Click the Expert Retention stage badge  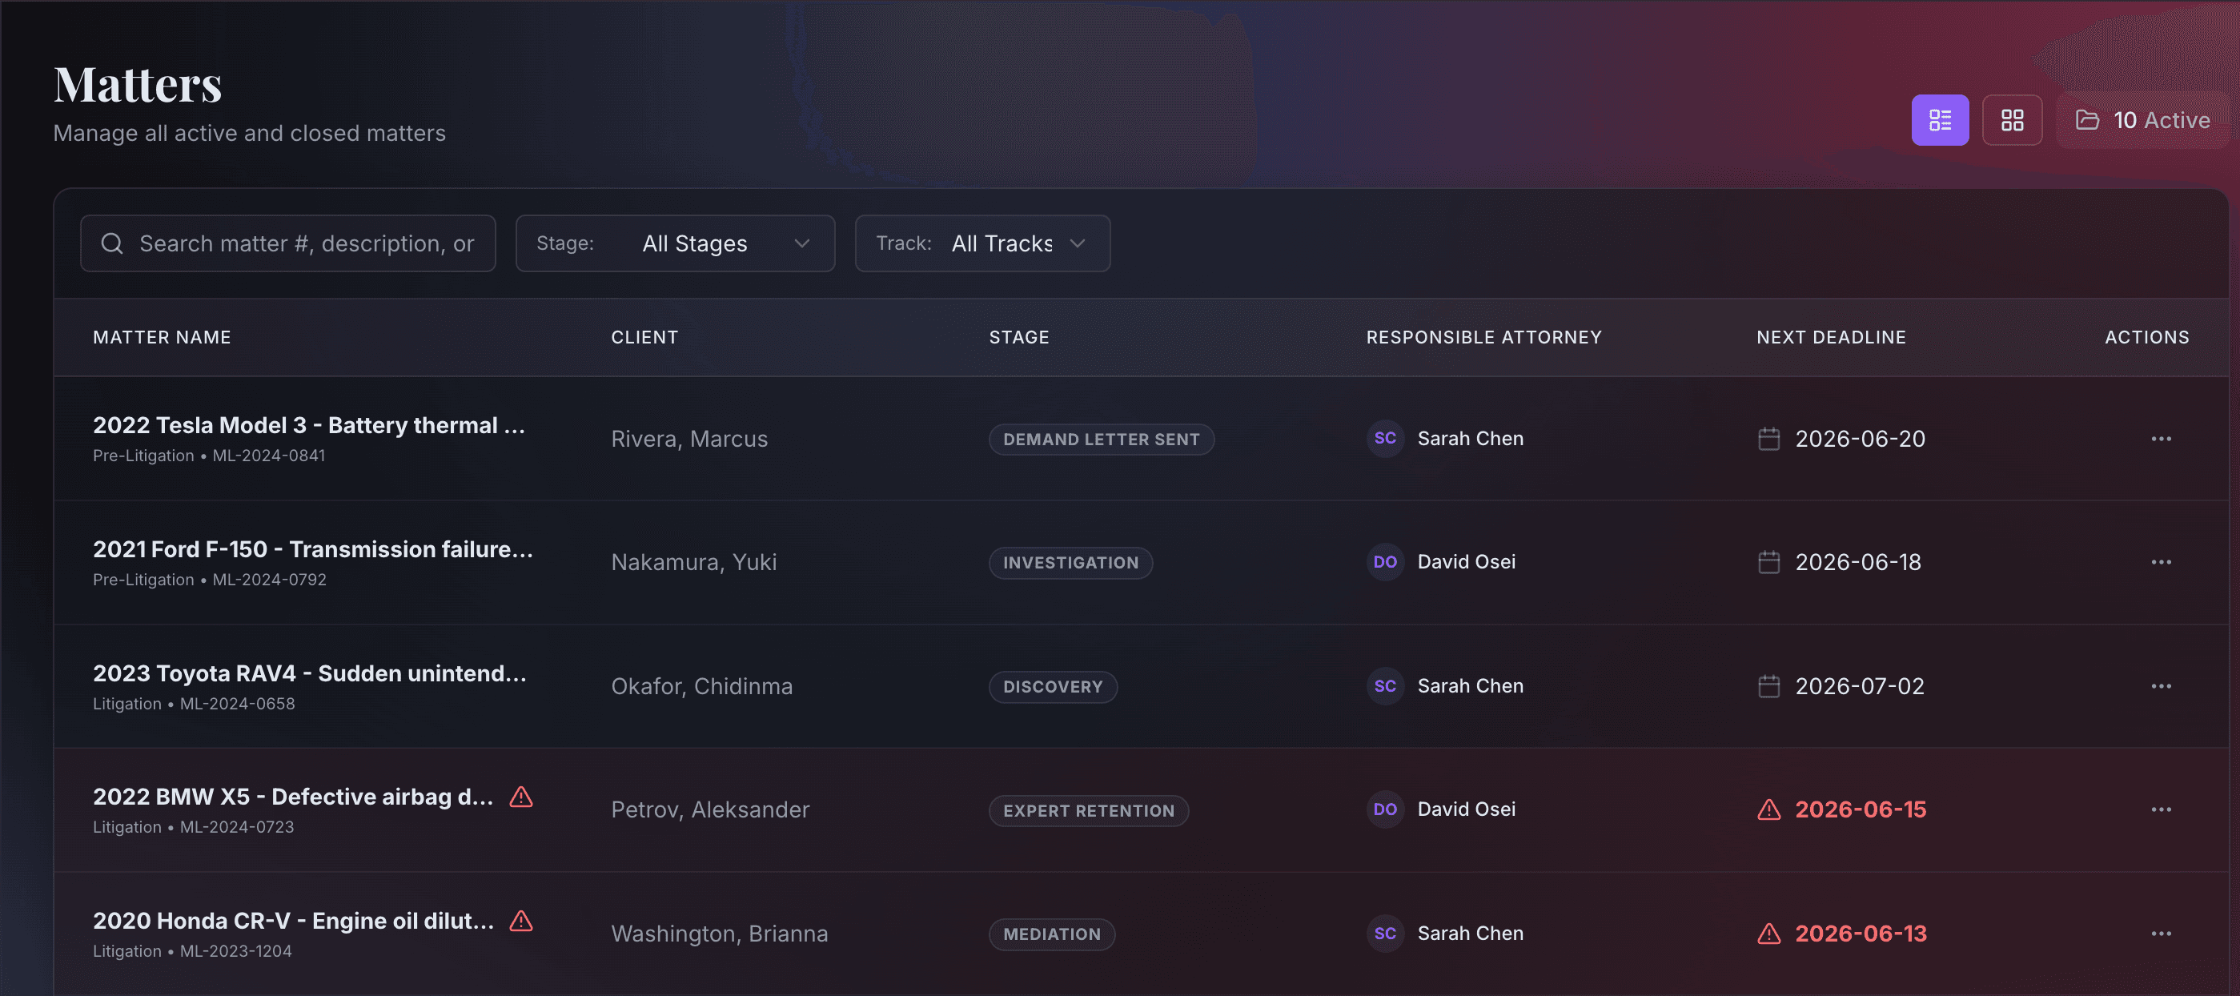1089,811
